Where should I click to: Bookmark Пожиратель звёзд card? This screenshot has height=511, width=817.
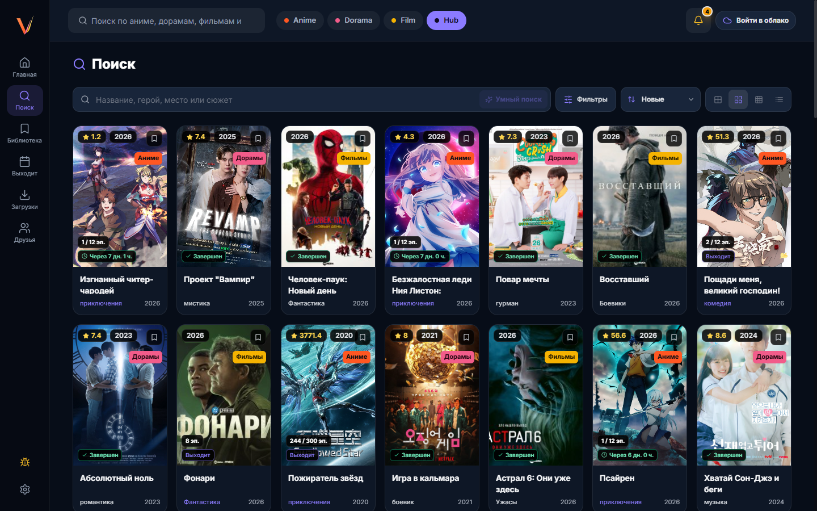coord(363,337)
